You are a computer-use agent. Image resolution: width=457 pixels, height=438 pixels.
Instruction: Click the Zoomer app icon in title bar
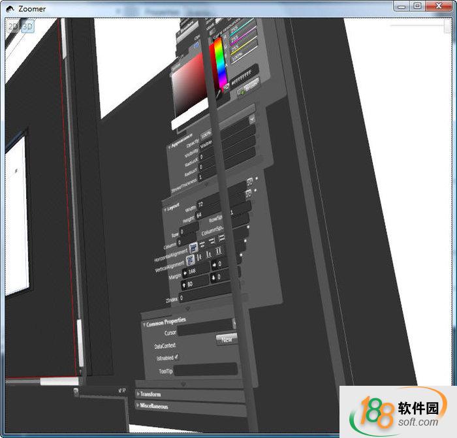point(9,8)
